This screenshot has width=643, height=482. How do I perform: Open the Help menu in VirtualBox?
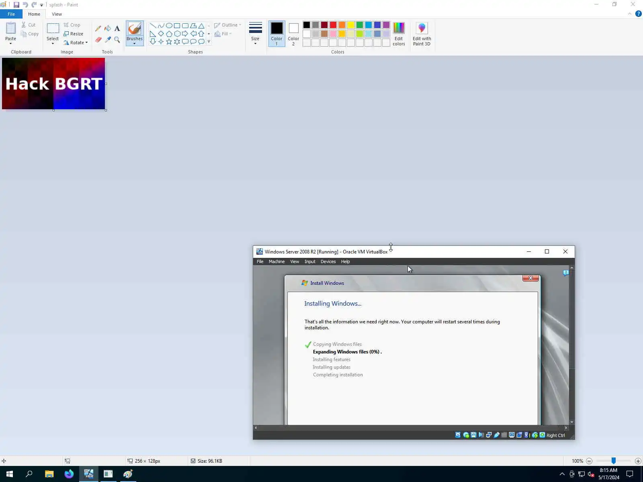pyautogui.click(x=345, y=261)
